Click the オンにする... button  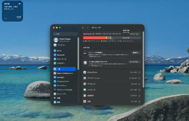click(x=135, y=62)
